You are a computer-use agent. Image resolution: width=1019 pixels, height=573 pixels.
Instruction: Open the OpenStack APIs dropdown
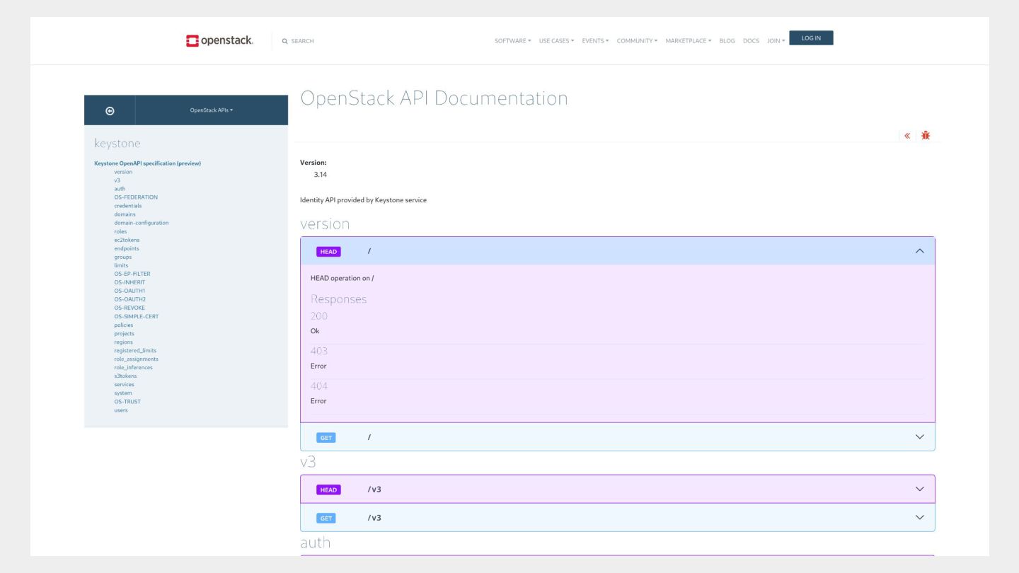211,110
